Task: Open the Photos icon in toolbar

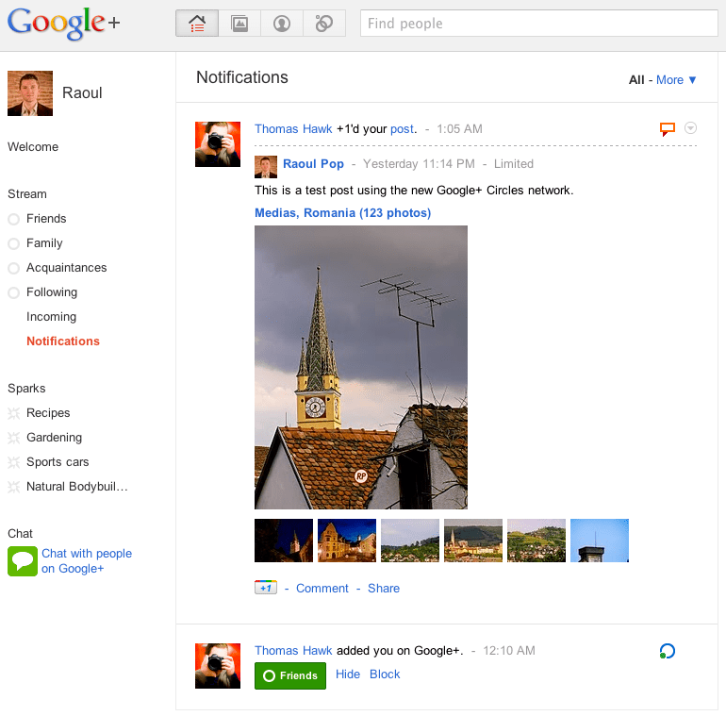Action: [239, 24]
